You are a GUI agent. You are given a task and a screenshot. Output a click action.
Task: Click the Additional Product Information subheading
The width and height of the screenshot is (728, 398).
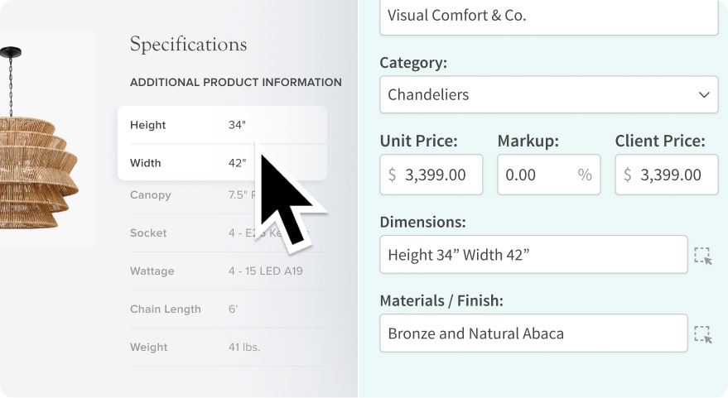pyautogui.click(x=235, y=83)
